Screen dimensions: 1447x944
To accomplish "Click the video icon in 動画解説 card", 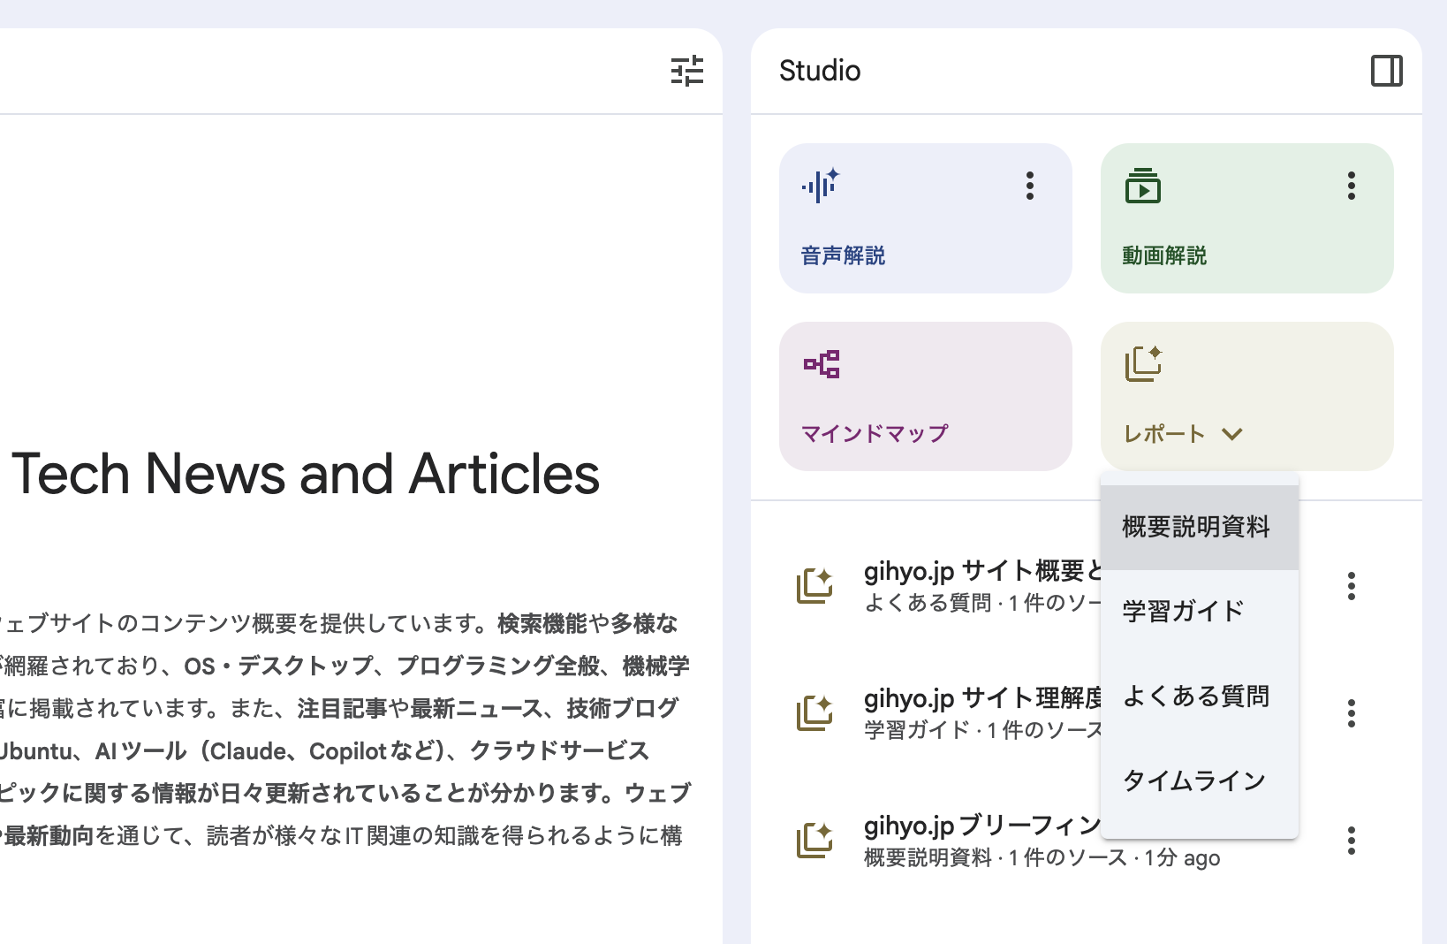I will (x=1142, y=187).
